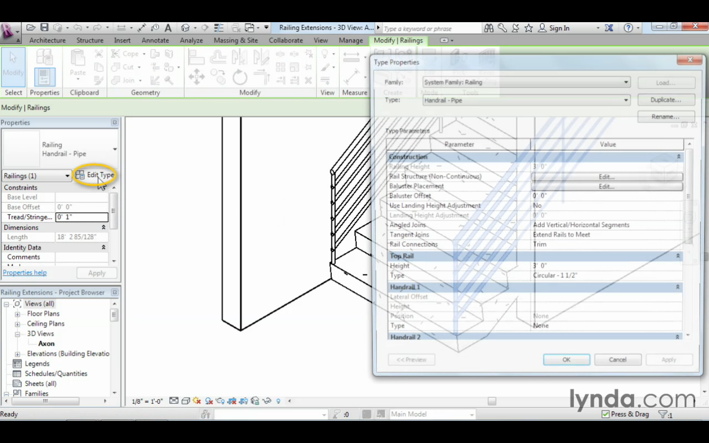Collapse the 3D Views tree node
The width and height of the screenshot is (709, 443).
pos(17,334)
